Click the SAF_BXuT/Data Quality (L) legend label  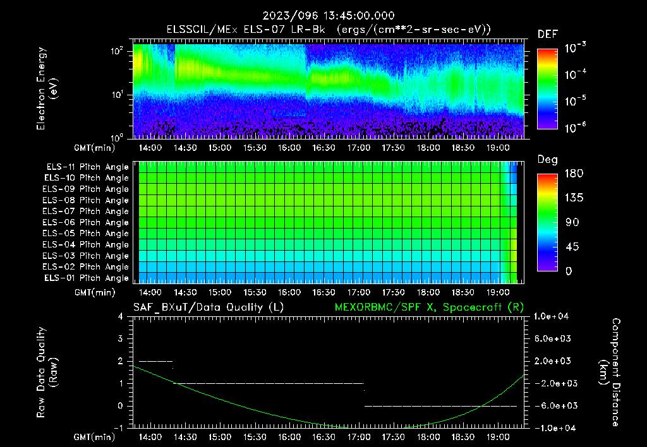point(209,307)
